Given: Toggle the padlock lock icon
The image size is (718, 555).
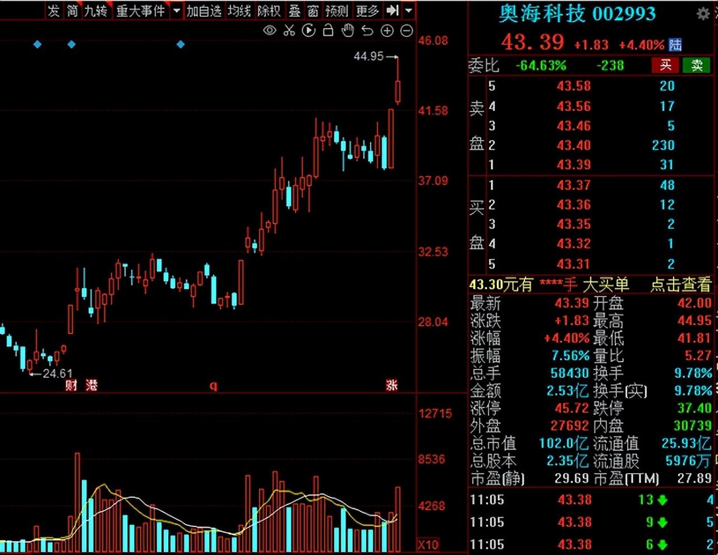Looking at the screenshot, I should (328, 30).
